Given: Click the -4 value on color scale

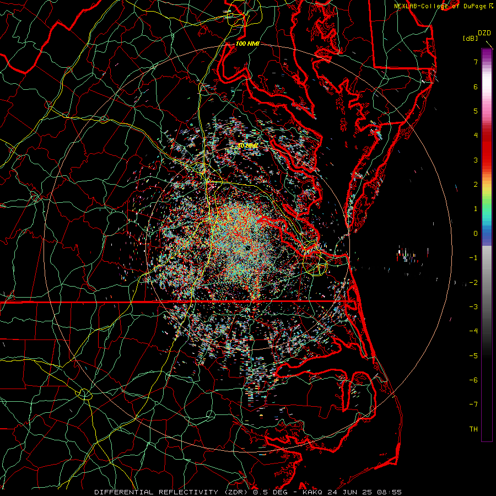Looking at the screenshot, I should pyautogui.click(x=473, y=331).
